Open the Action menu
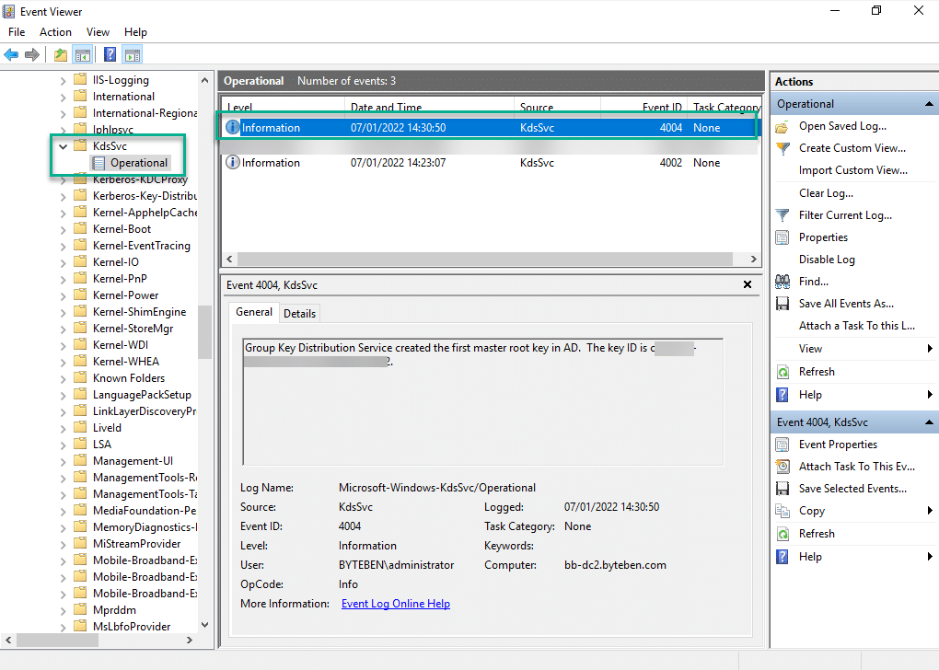This screenshot has height=670, width=939. click(55, 32)
